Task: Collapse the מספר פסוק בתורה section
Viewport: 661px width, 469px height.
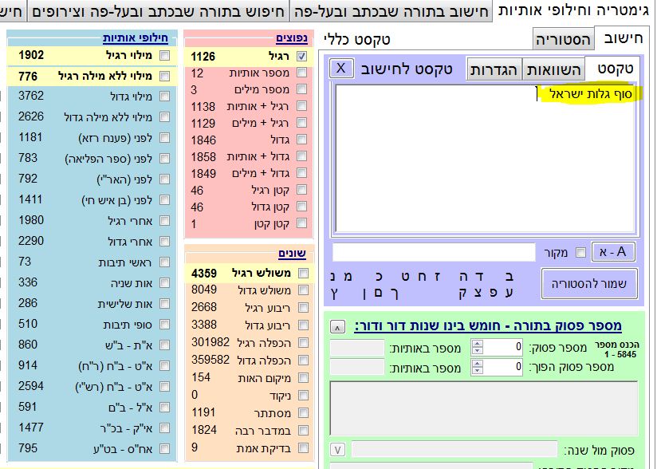Action: click(x=338, y=326)
